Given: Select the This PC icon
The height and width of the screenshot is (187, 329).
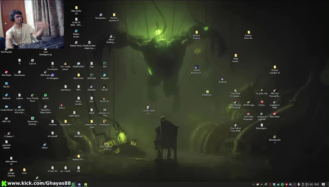Looking at the screenshot, I should click(x=6, y=85).
